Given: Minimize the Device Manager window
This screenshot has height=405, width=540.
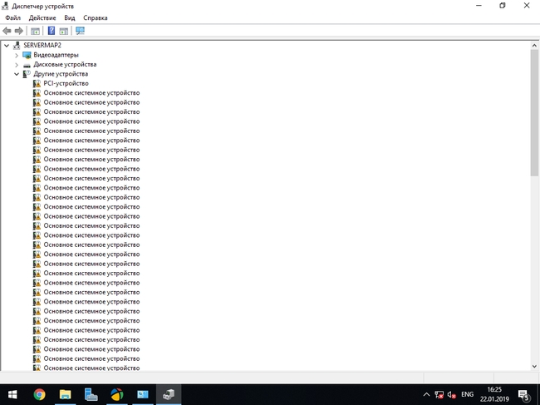Looking at the screenshot, I should click(479, 6).
